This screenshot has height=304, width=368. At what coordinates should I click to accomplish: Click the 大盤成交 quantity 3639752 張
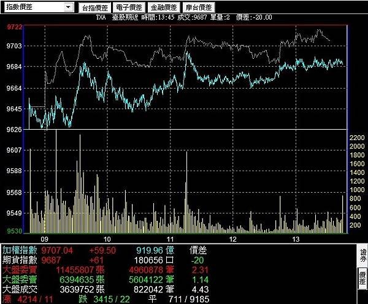point(82,289)
